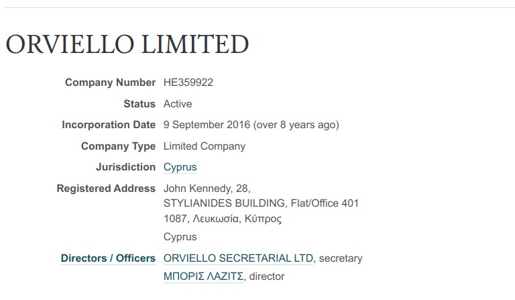Screen dimensions: 515x300
Task: Open ORVIELLO SECRETARIAL LTD secretary link
Action: coord(238,258)
